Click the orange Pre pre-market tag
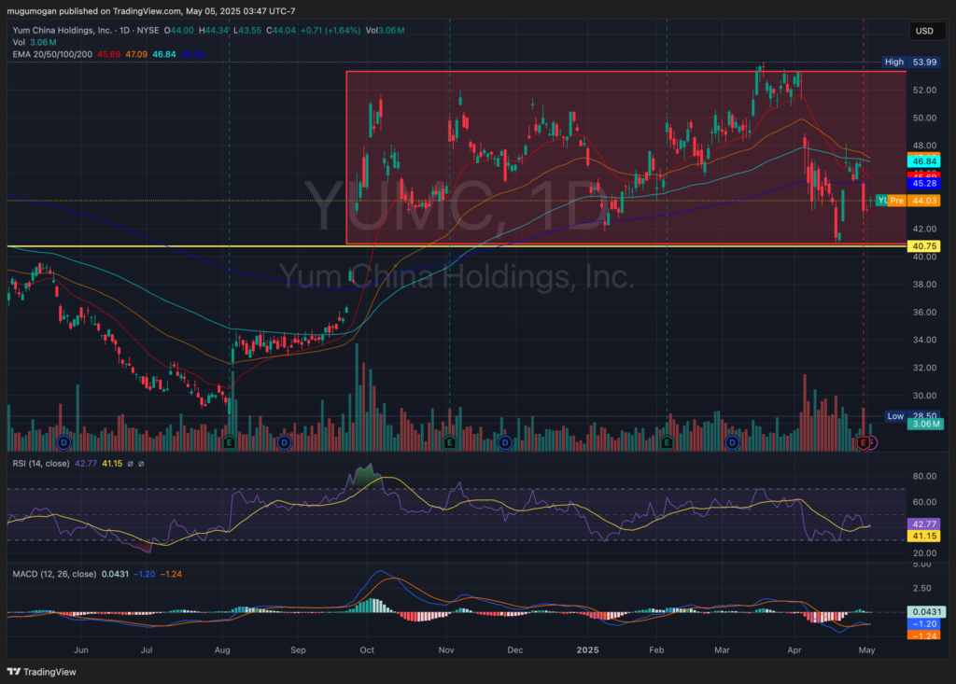Screen dimensions: 956x684 896,200
